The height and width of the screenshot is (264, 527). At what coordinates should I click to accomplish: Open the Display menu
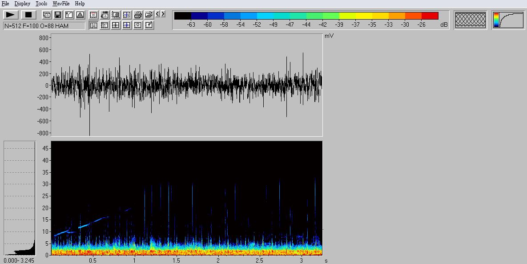[x=22, y=4]
